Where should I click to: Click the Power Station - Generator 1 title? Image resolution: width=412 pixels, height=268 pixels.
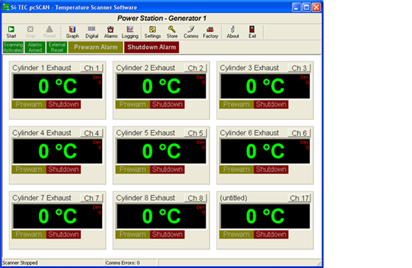point(162,18)
